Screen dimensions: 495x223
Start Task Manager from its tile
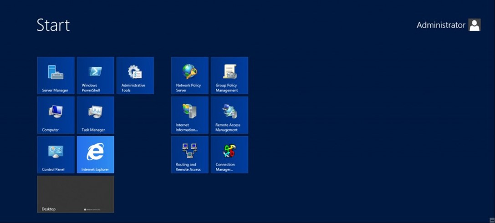tap(95, 115)
